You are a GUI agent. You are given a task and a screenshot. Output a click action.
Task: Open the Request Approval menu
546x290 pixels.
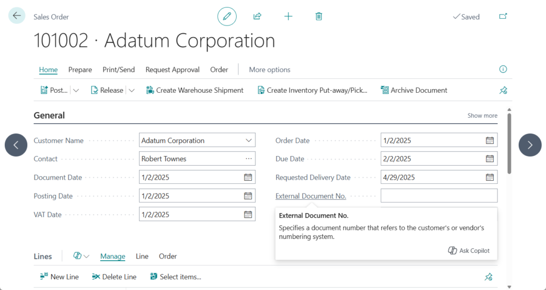pyautogui.click(x=172, y=70)
